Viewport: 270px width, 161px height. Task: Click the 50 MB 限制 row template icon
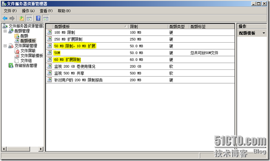[49, 46]
